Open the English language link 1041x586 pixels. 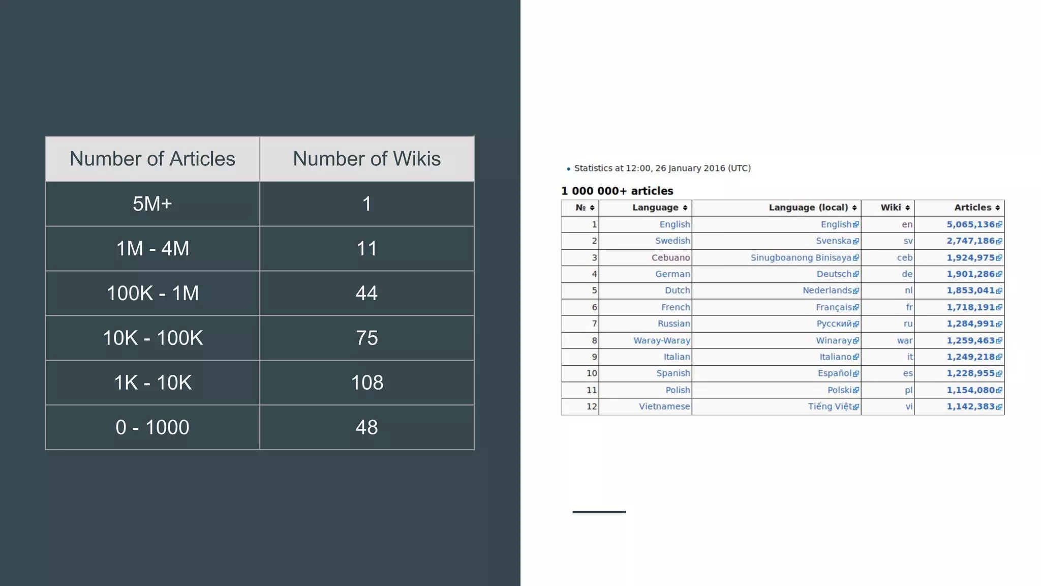[675, 224]
